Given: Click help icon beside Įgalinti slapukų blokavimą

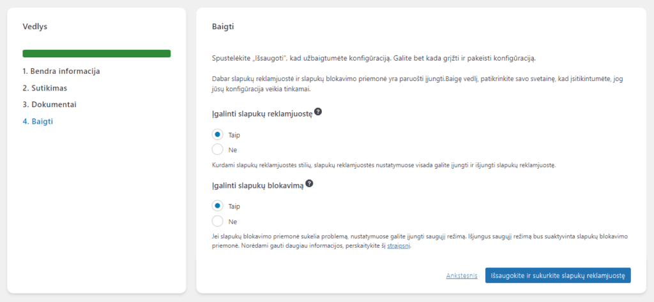Looking at the screenshot, I should click(309, 183).
